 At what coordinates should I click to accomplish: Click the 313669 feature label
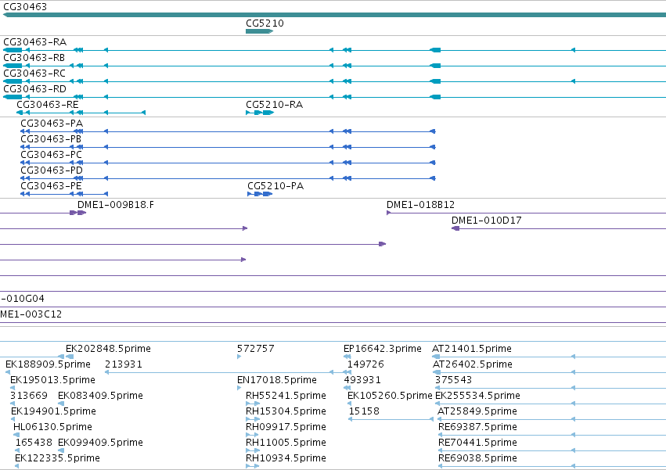[x=29, y=396]
